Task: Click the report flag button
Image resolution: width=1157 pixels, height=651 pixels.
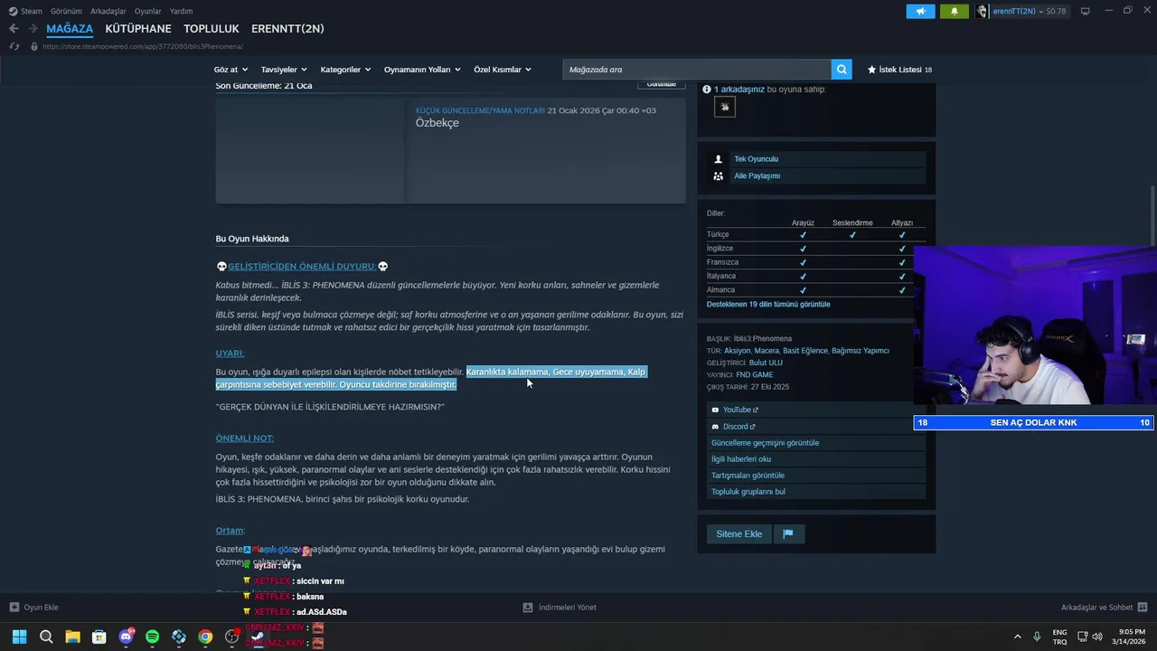Action: coord(788,534)
